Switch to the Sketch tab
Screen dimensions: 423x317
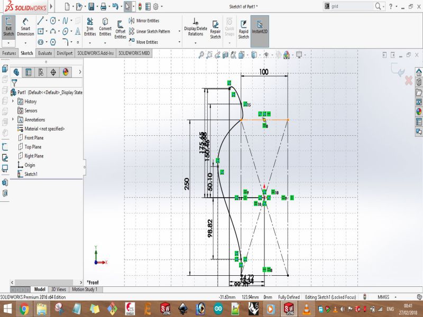pos(27,53)
